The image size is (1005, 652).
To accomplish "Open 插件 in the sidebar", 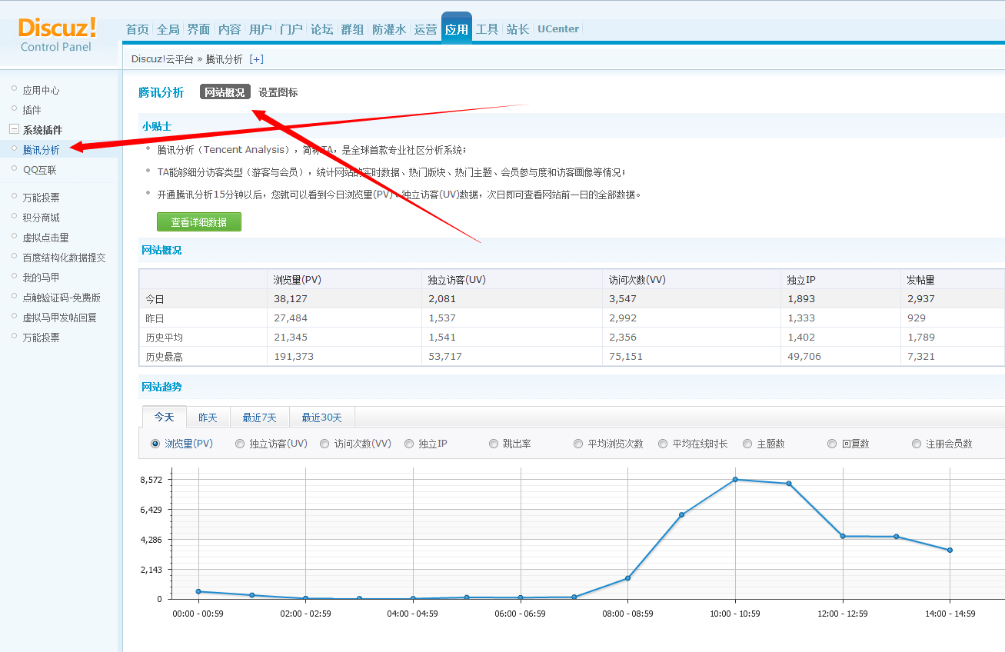I will pos(32,110).
